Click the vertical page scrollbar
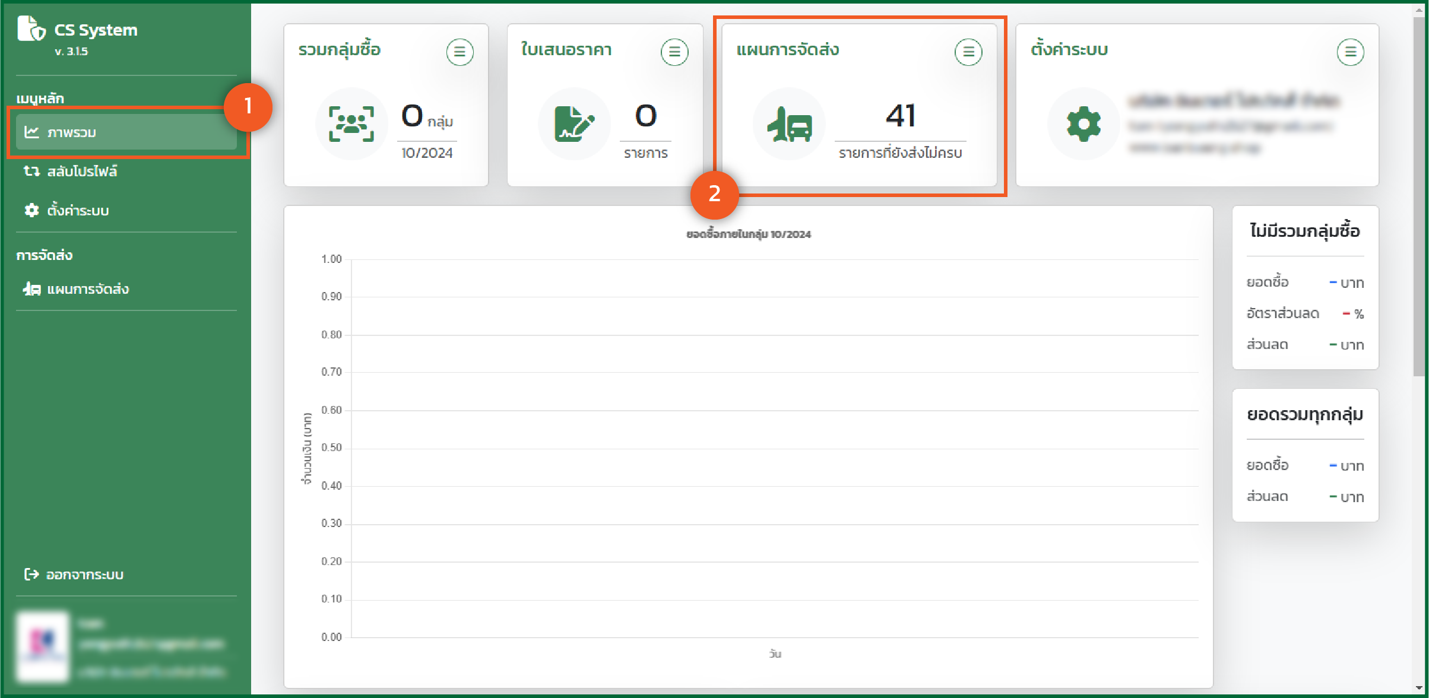 1419,196
